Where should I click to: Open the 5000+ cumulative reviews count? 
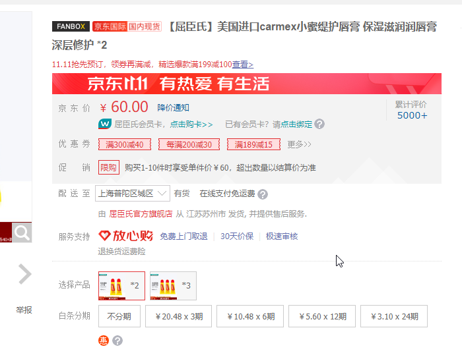tap(412, 115)
